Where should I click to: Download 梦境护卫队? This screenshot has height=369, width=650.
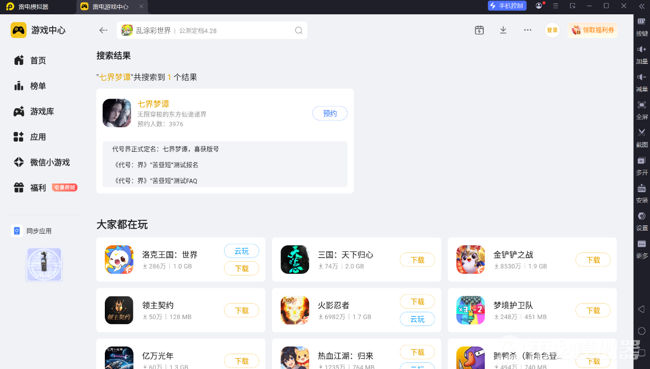pyautogui.click(x=593, y=310)
